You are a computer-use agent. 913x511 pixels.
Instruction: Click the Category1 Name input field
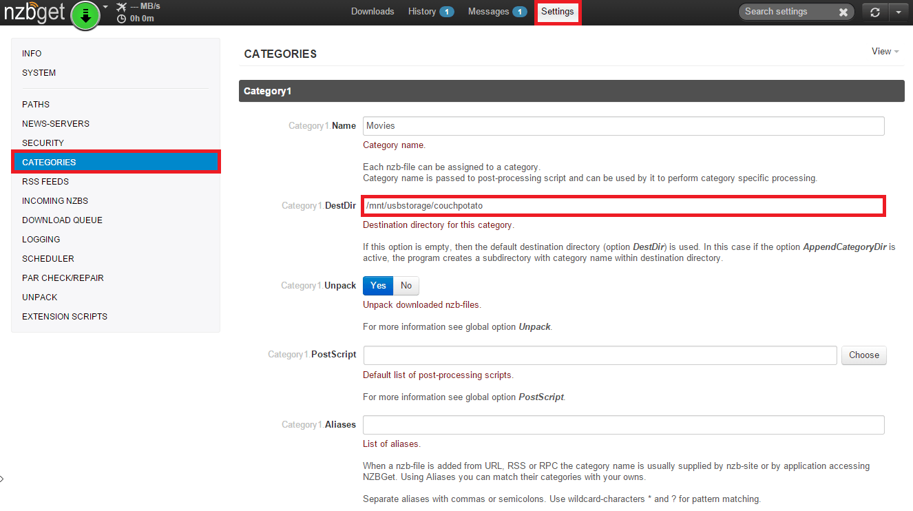pyautogui.click(x=623, y=126)
